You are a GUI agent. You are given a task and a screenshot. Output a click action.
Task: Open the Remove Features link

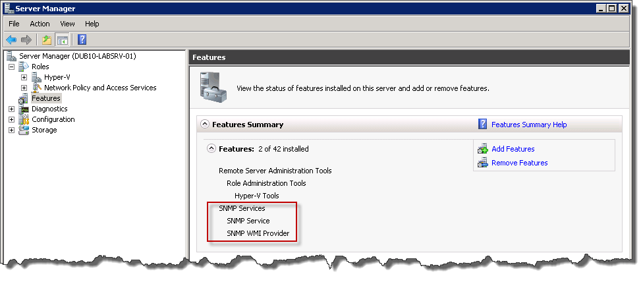pos(520,163)
